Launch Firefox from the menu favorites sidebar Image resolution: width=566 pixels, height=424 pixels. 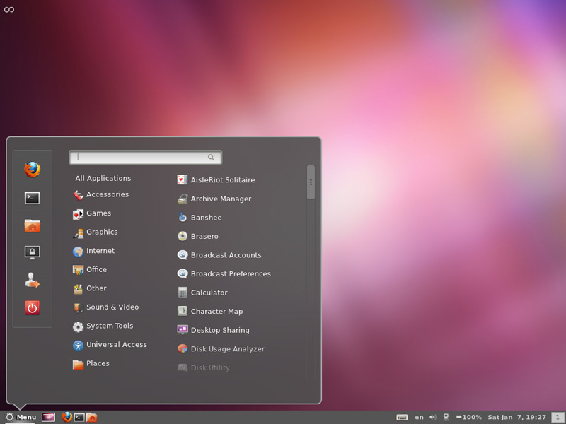pyautogui.click(x=32, y=170)
